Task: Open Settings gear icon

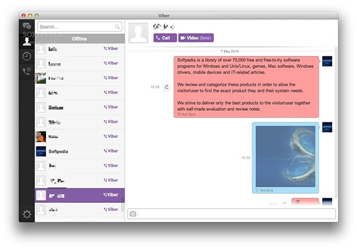Action: (27, 214)
